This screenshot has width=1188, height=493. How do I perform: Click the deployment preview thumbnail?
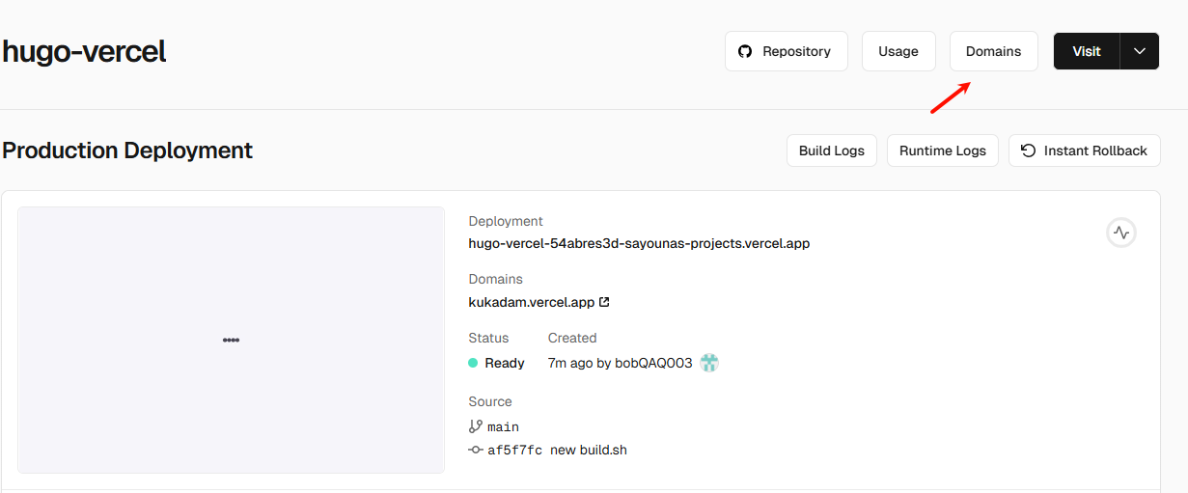point(231,340)
